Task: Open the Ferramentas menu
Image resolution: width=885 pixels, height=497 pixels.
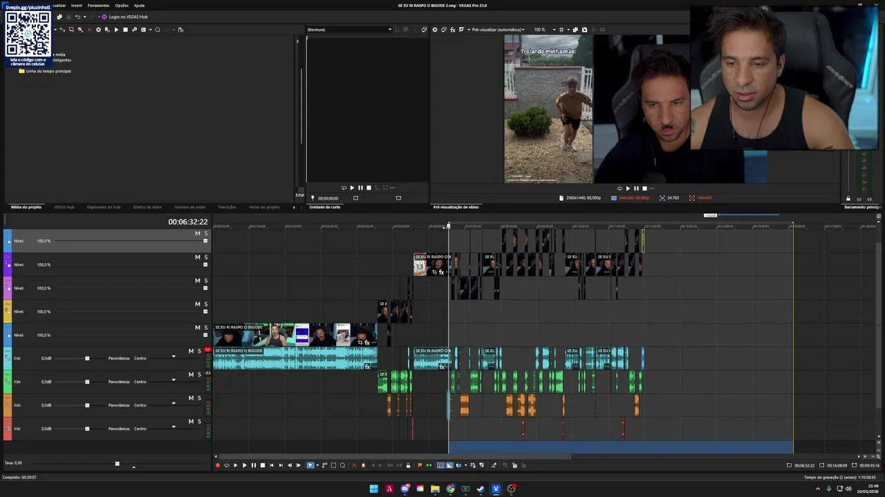Action: pyautogui.click(x=98, y=6)
